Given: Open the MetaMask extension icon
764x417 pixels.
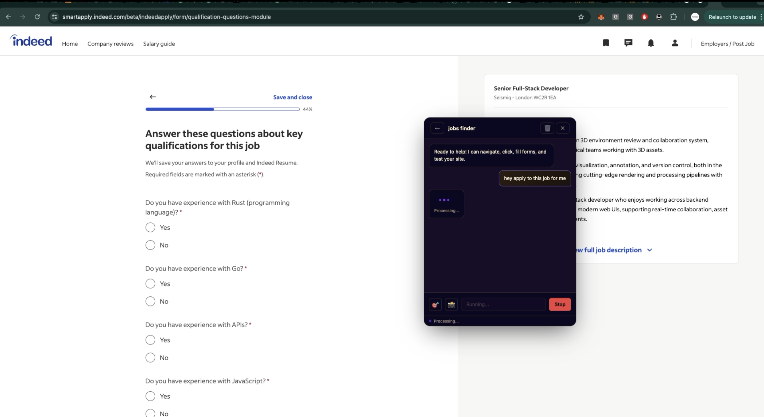Looking at the screenshot, I should (x=601, y=17).
